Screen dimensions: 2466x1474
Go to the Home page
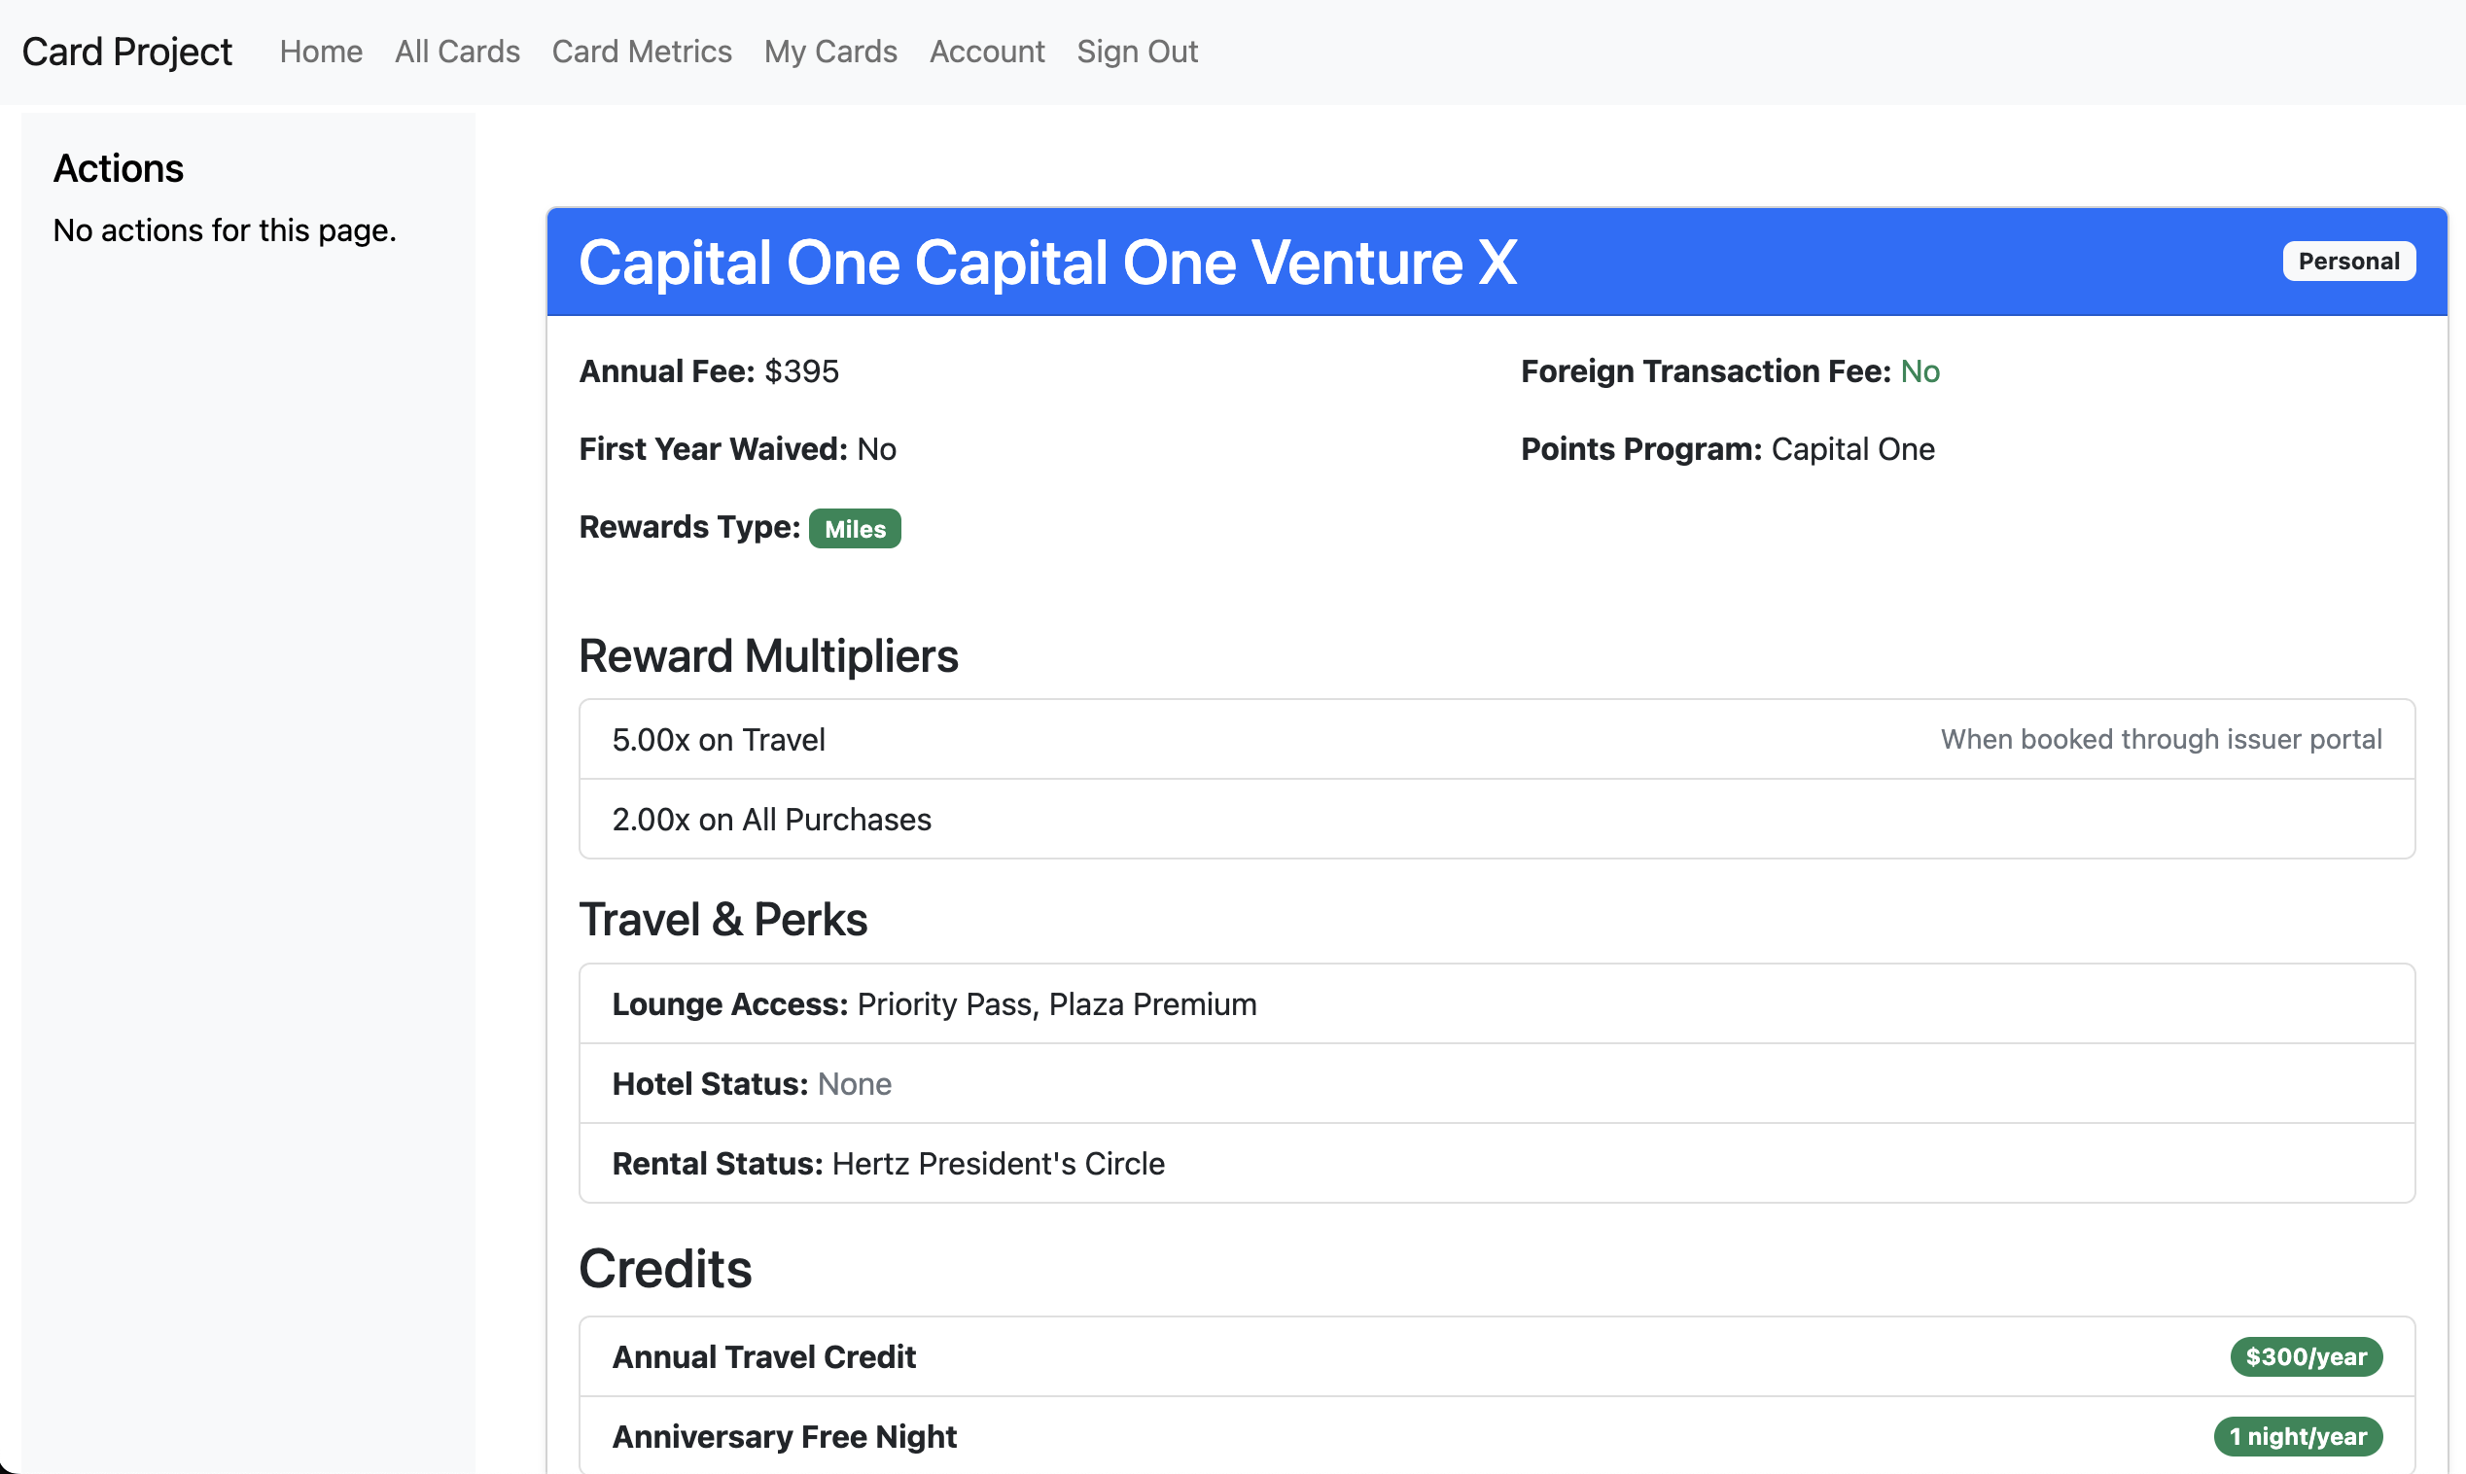[x=321, y=52]
